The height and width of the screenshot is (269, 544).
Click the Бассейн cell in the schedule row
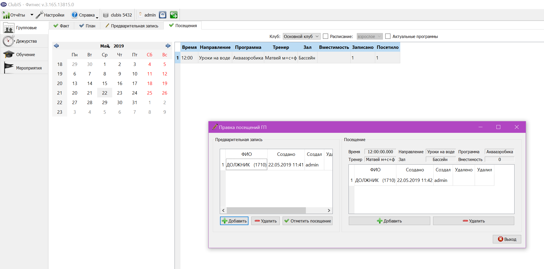click(x=307, y=58)
